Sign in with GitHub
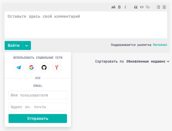This screenshot has height=131, width=172. [x=44, y=68]
